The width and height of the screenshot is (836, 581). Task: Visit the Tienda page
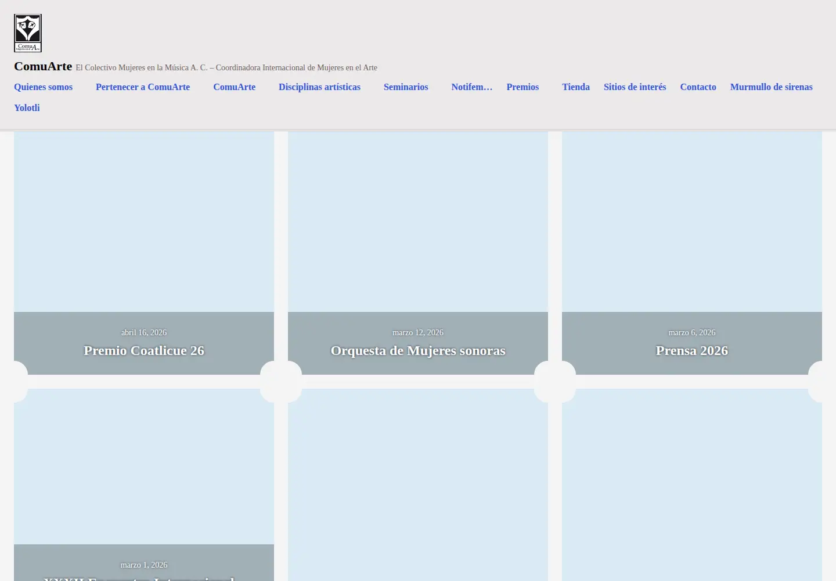click(x=576, y=87)
